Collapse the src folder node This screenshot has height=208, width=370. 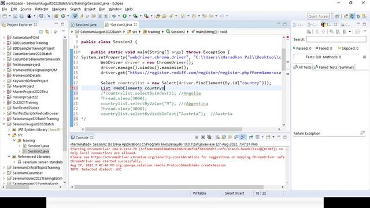pyautogui.click(x=9, y=135)
